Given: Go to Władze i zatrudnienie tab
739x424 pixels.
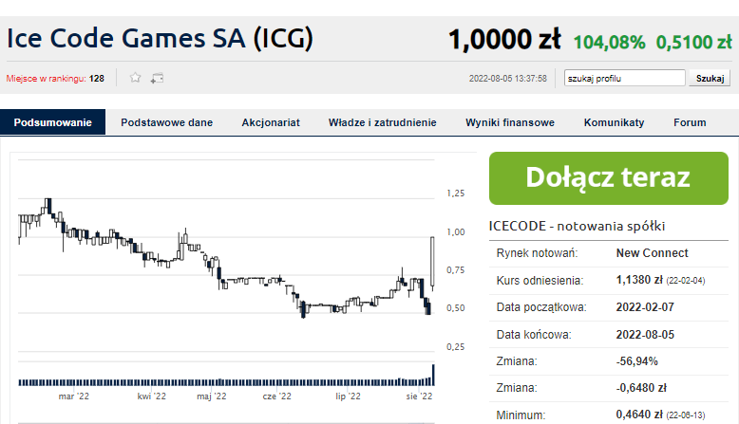Looking at the screenshot, I should pos(382,122).
